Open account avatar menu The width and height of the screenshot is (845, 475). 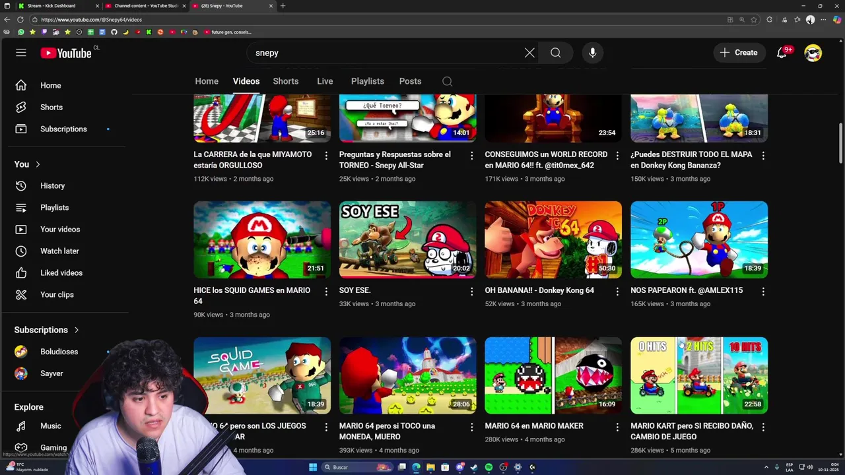point(813,53)
